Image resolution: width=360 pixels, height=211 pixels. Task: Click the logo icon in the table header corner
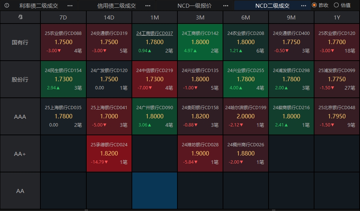click(21, 17)
